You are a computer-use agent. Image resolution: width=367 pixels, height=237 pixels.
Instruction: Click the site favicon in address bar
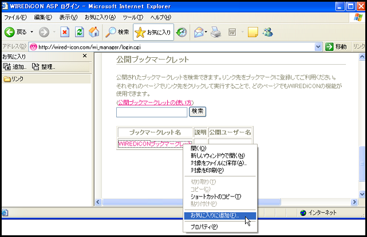click(x=33, y=47)
